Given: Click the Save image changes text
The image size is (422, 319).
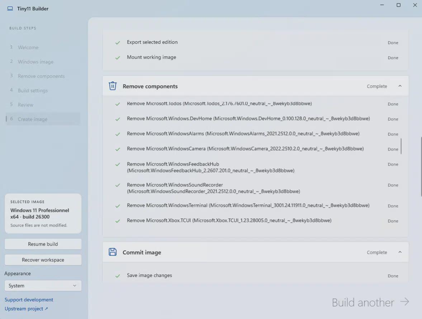Looking at the screenshot, I should [x=150, y=275].
